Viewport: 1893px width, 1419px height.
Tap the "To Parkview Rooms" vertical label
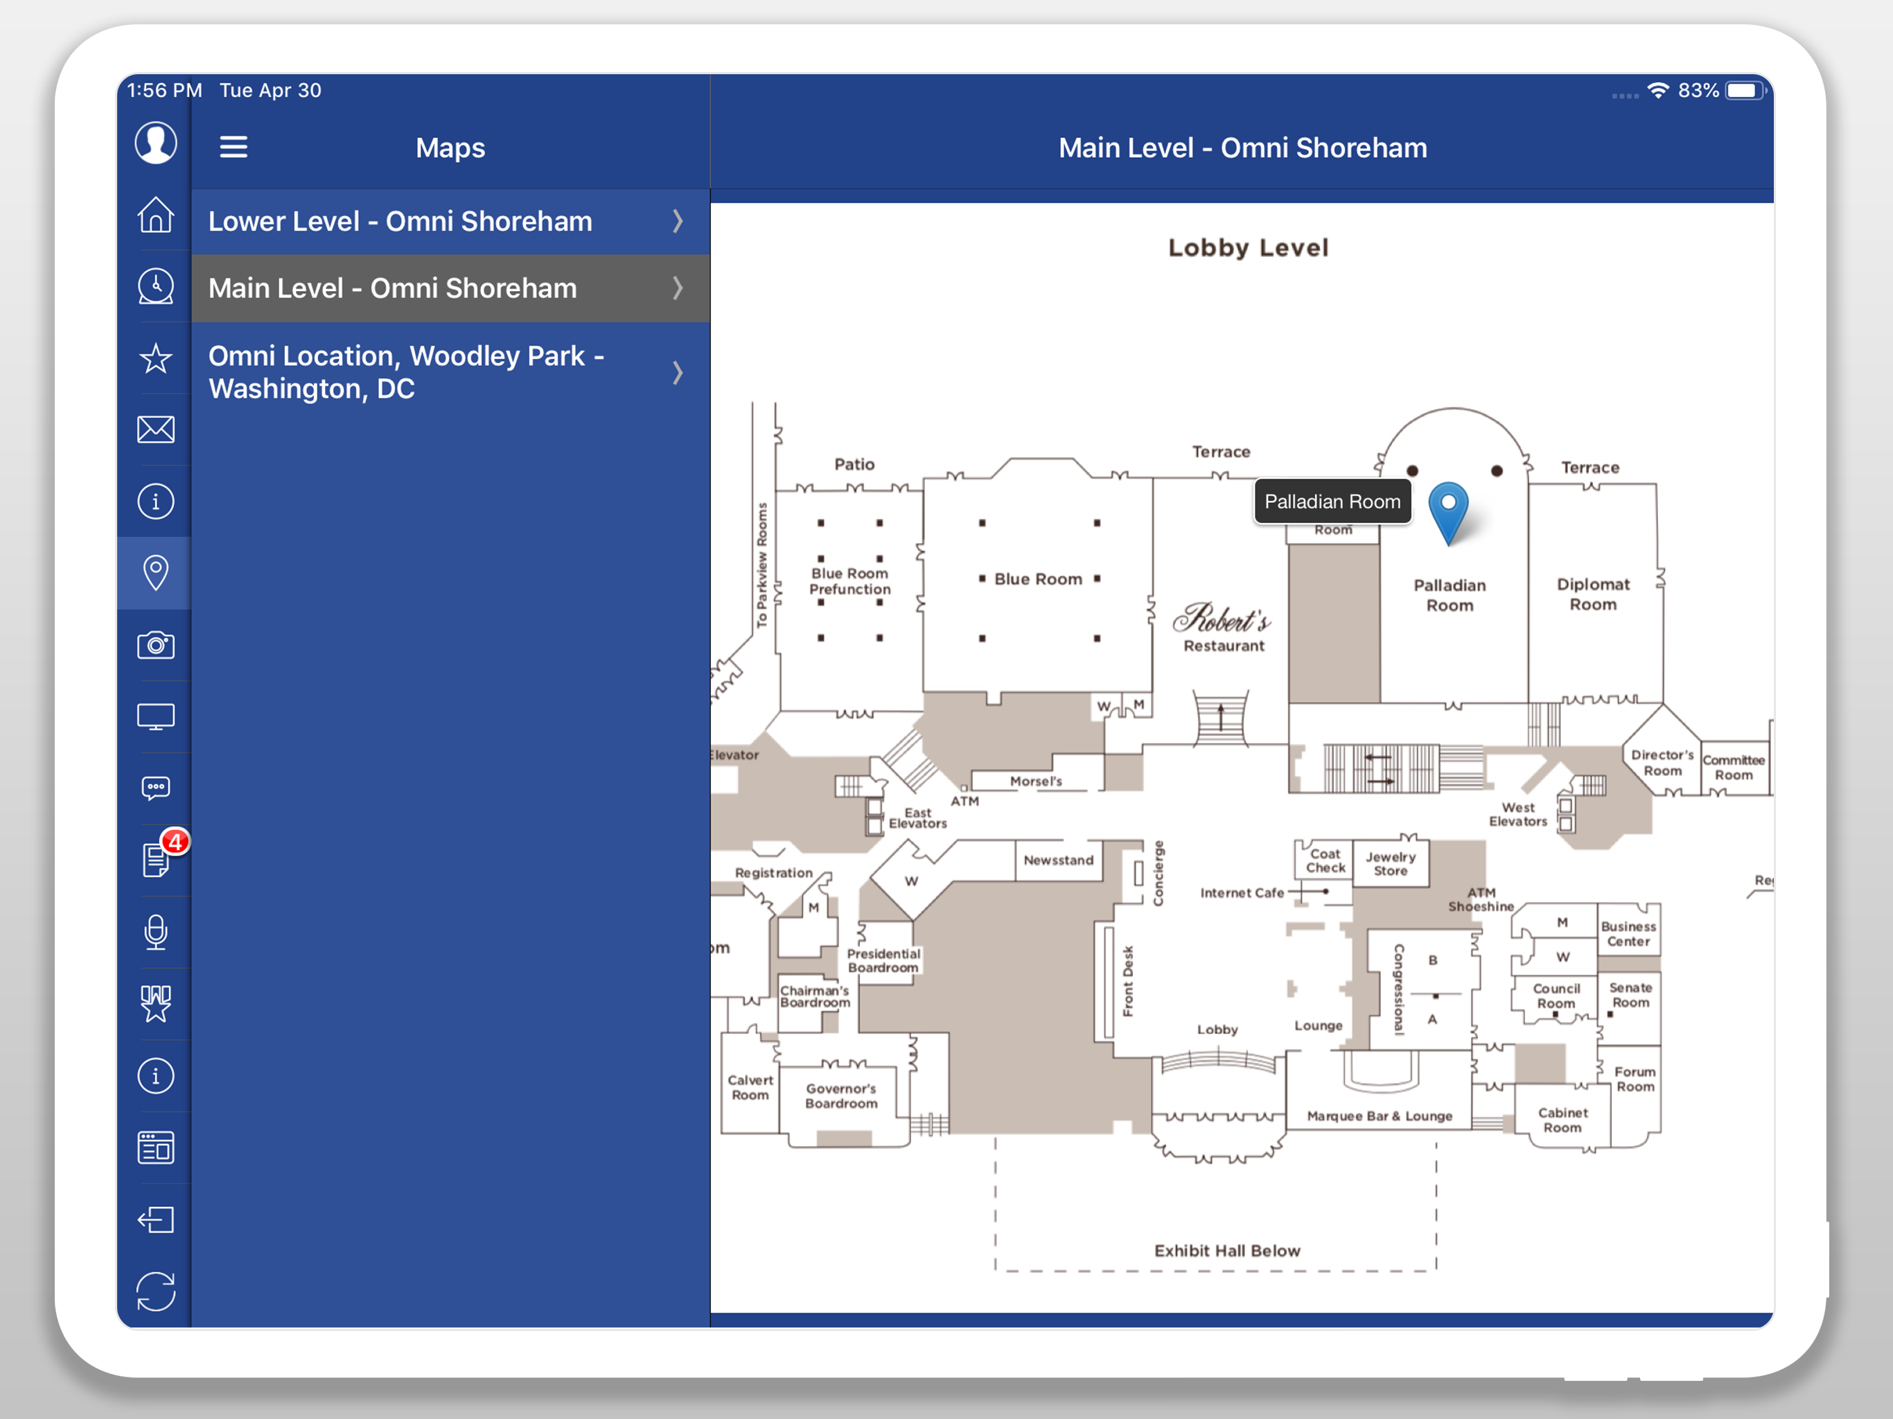tap(761, 565)
